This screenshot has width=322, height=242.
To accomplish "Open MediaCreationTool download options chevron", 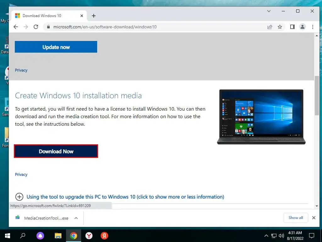I will 76,218.
